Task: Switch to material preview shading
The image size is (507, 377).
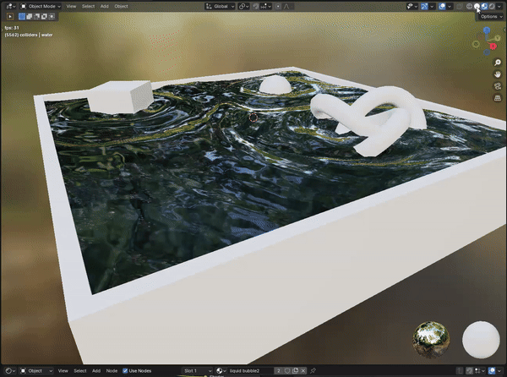Action: coord(484,6)
